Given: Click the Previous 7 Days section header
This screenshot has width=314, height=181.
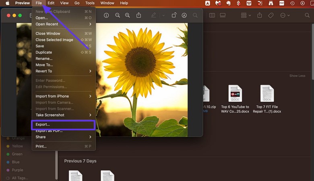Looking at the screenshot, I should pos(80,161).
